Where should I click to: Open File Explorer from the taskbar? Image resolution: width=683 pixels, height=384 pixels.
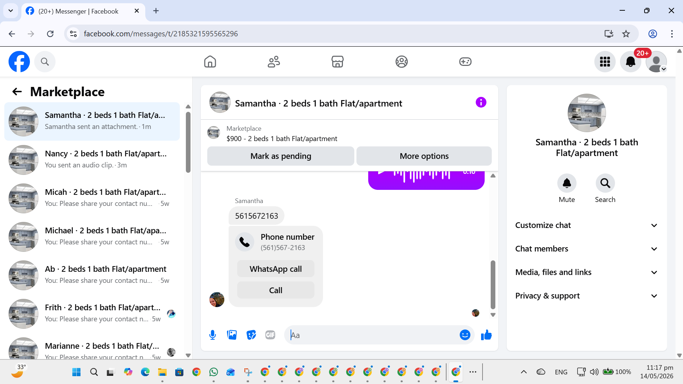[x=162, y=372]
